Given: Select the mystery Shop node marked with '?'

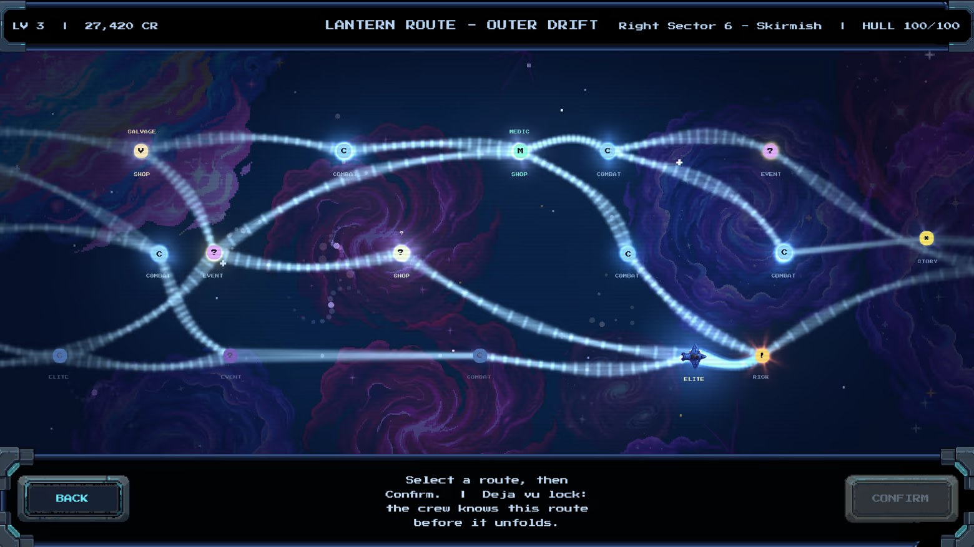Looking at the screenshot, I should click(401, 253).
